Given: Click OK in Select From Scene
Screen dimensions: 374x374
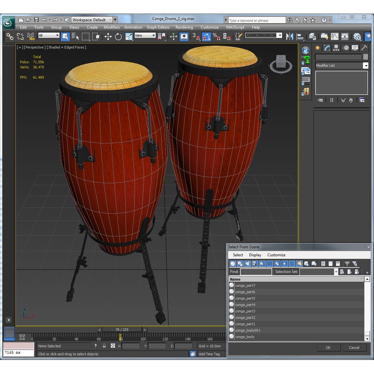Looking at the screenshot, I should click(328, 348).
